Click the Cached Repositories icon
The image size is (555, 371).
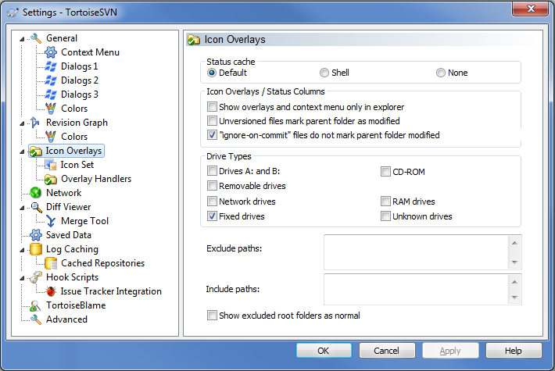51,263
